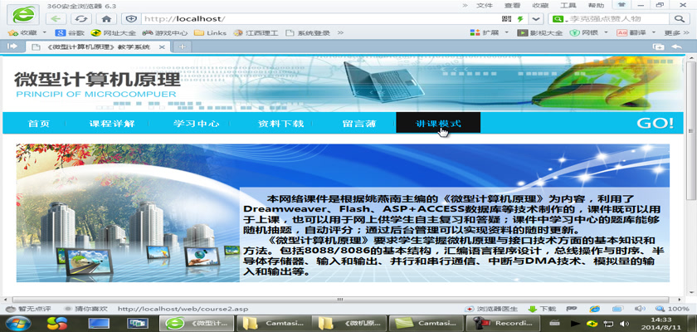Open the 谷歌 bookmark
Viewport: 697px width, 332px height.
(x=70, y=33)
